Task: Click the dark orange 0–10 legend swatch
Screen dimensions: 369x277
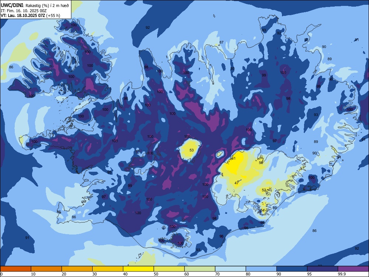Action: [x=15, y=269]
